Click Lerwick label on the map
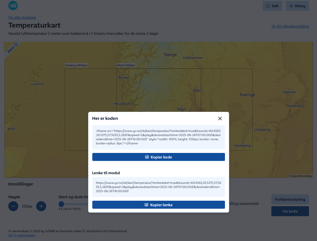Viewport: 317px width, 241px height. coord(37,84)
